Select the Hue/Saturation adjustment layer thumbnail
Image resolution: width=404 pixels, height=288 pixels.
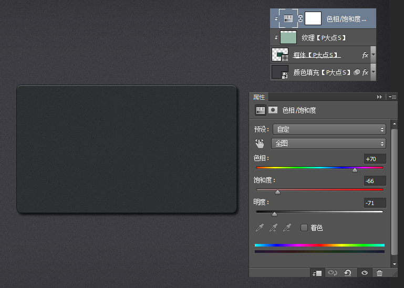[288, 18]
